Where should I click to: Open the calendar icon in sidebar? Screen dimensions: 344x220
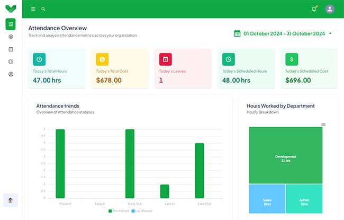(11, 49)
